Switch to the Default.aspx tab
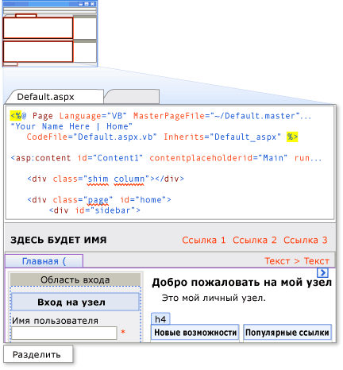The height and width of the screenshot is (370, 343). (x=54, y=97)
